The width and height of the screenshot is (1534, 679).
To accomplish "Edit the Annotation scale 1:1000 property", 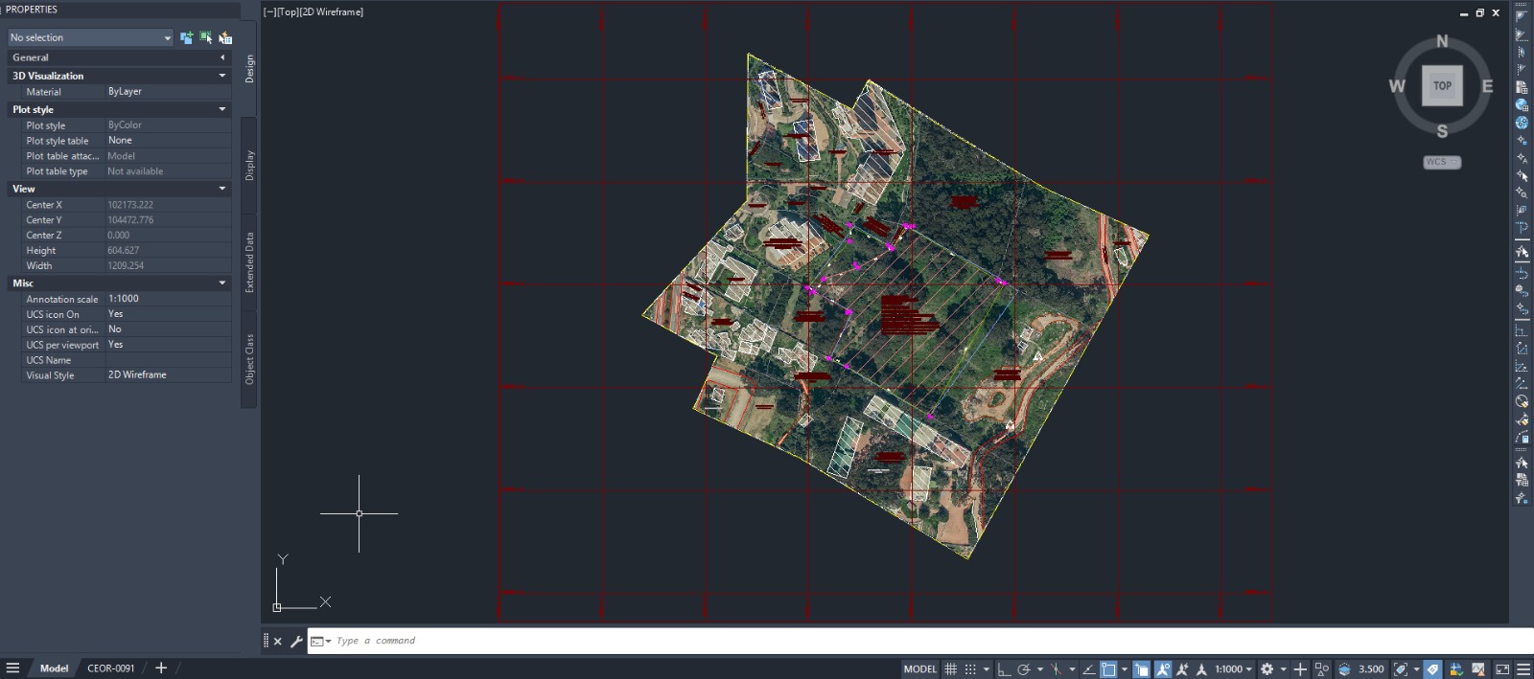I will coord(168,299).
